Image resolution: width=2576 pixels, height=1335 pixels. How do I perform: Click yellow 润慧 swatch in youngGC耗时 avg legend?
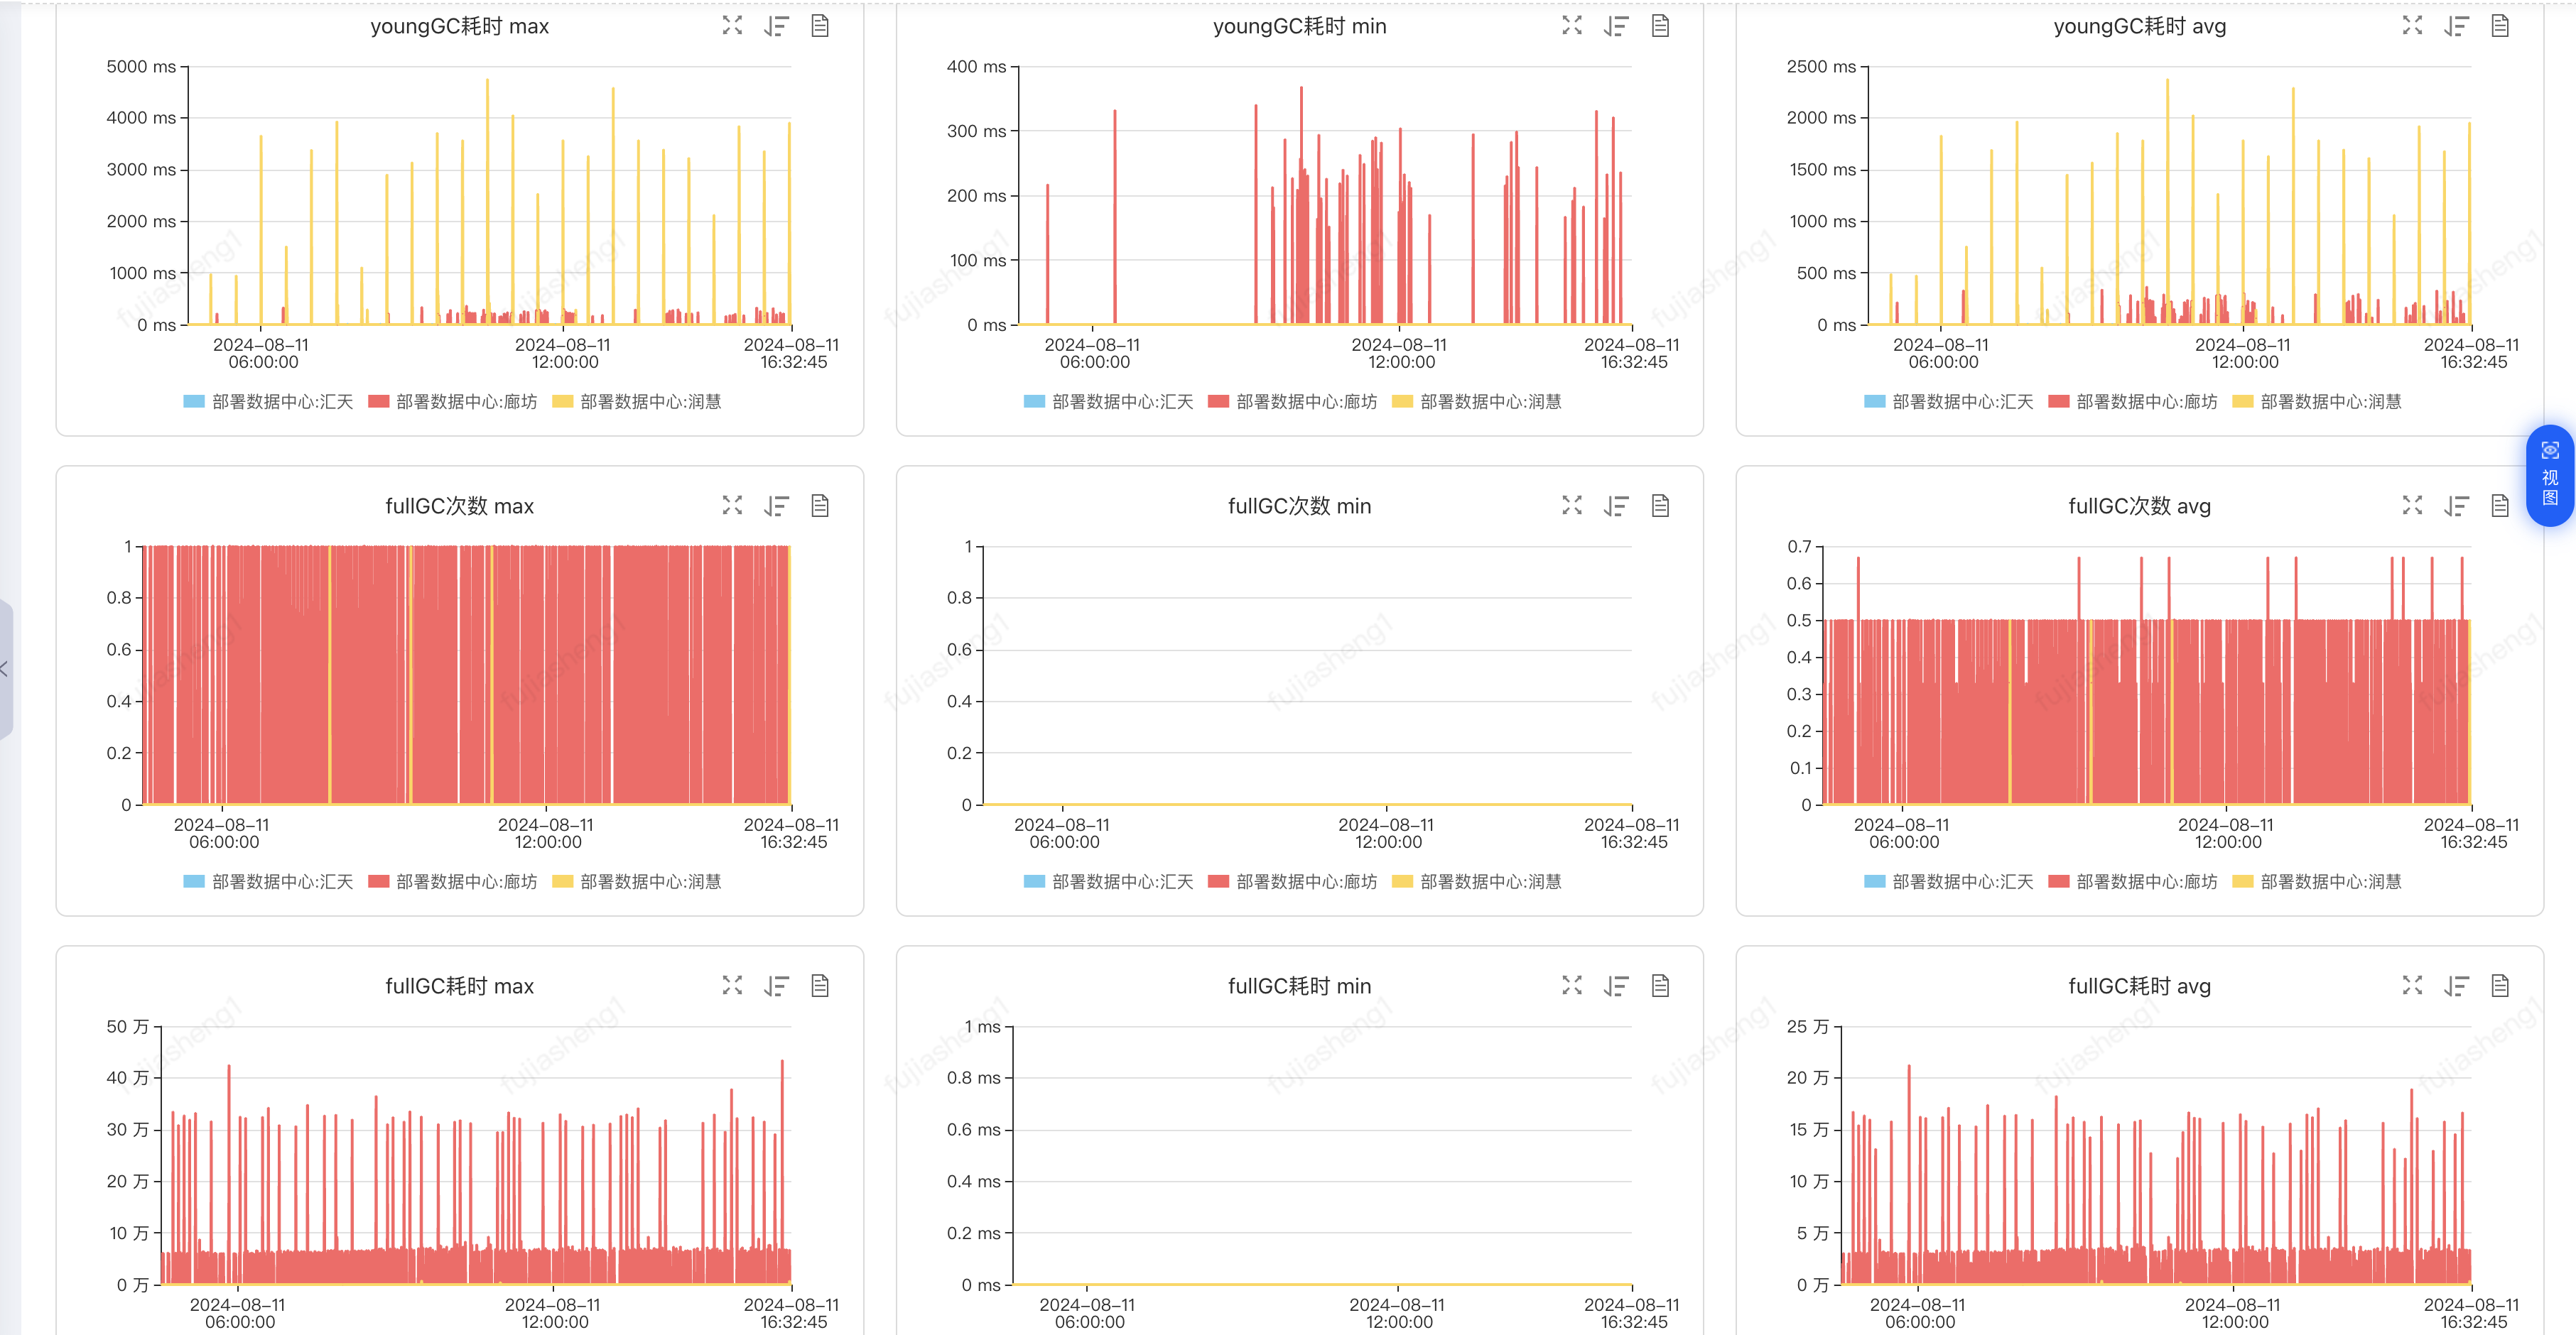[x=2243, y=402]
